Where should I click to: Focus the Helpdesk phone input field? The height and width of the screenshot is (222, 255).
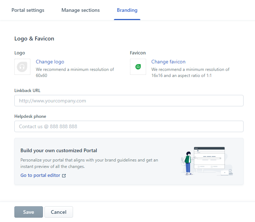129,126
